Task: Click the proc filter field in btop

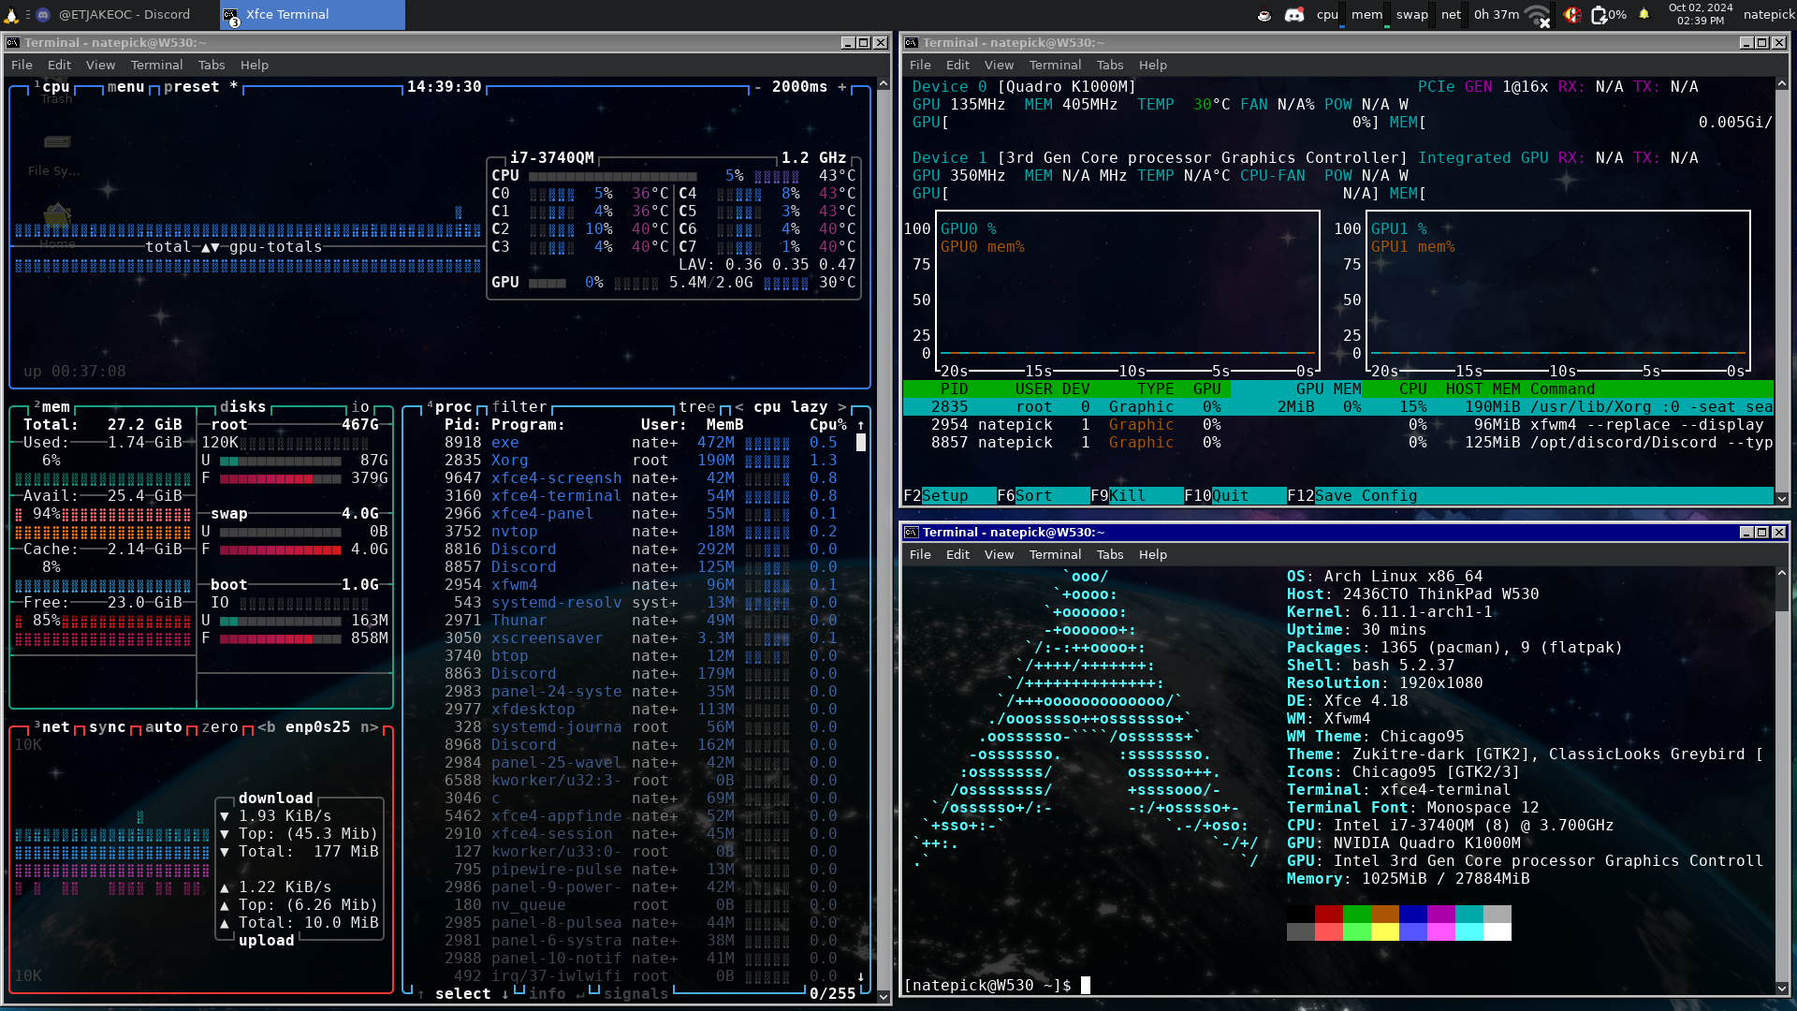Action: click(519, 407)
